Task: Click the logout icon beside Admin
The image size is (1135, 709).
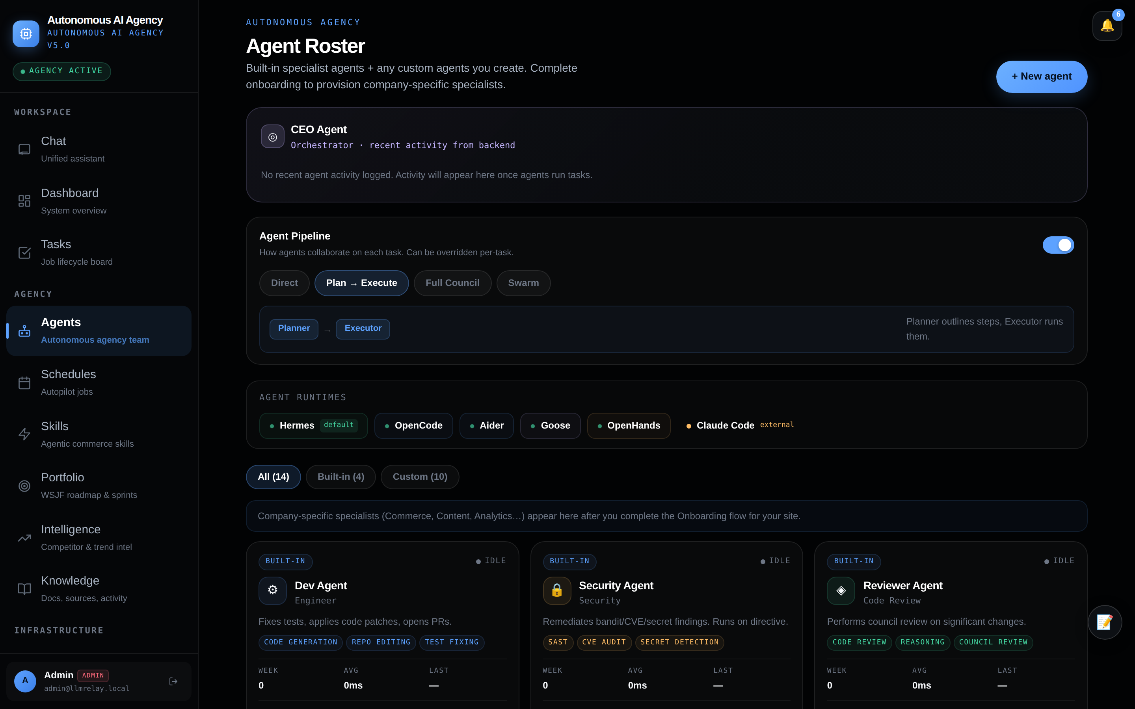Action: click(173, 681)
